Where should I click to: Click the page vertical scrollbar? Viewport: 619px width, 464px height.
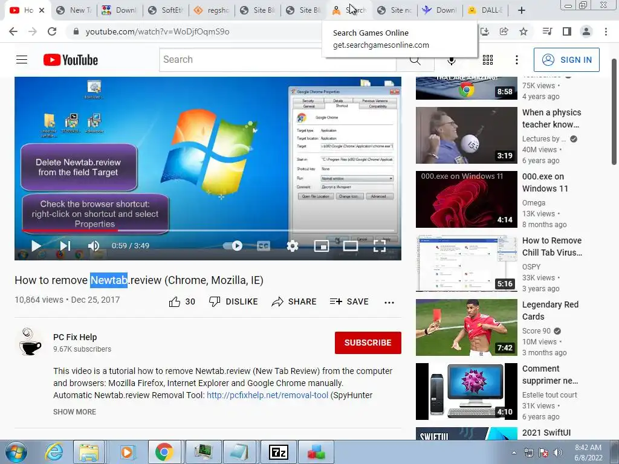[614, 112]
